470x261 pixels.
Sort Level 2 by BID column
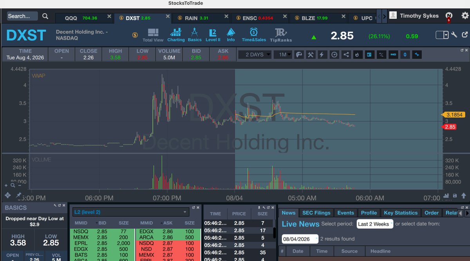(102, 223)
